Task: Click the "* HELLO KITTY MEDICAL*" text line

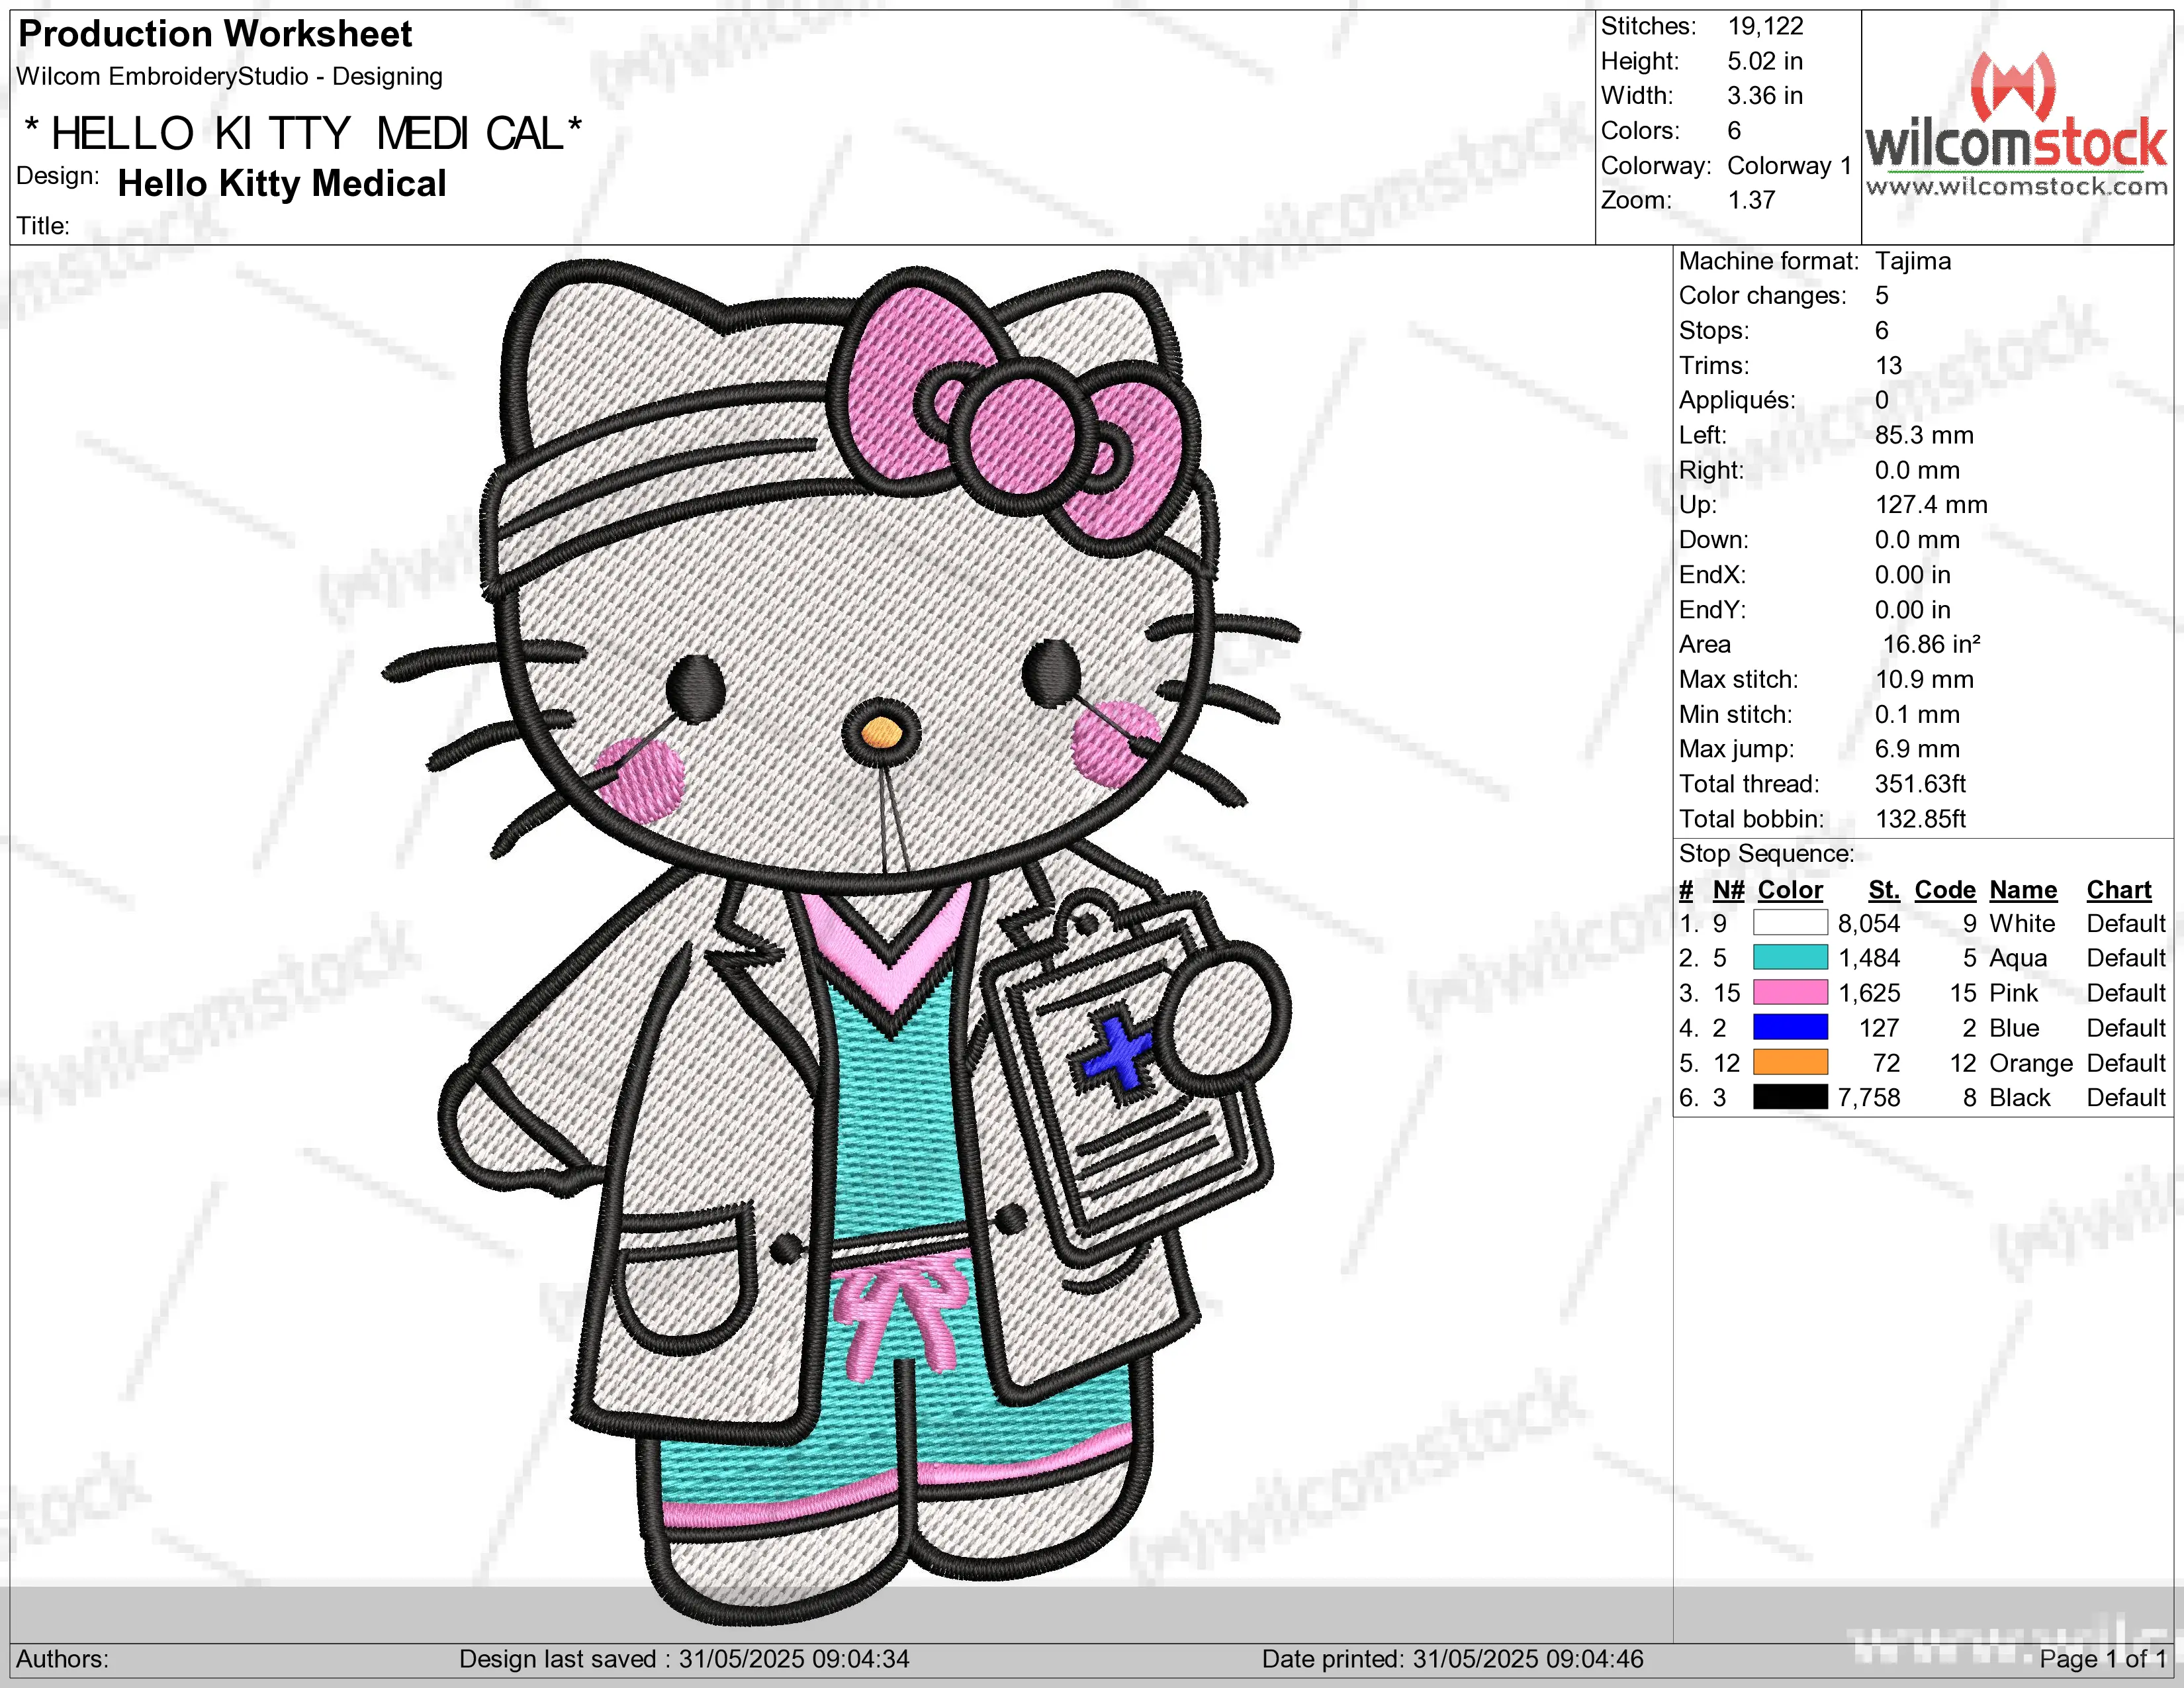Action: 302,134
